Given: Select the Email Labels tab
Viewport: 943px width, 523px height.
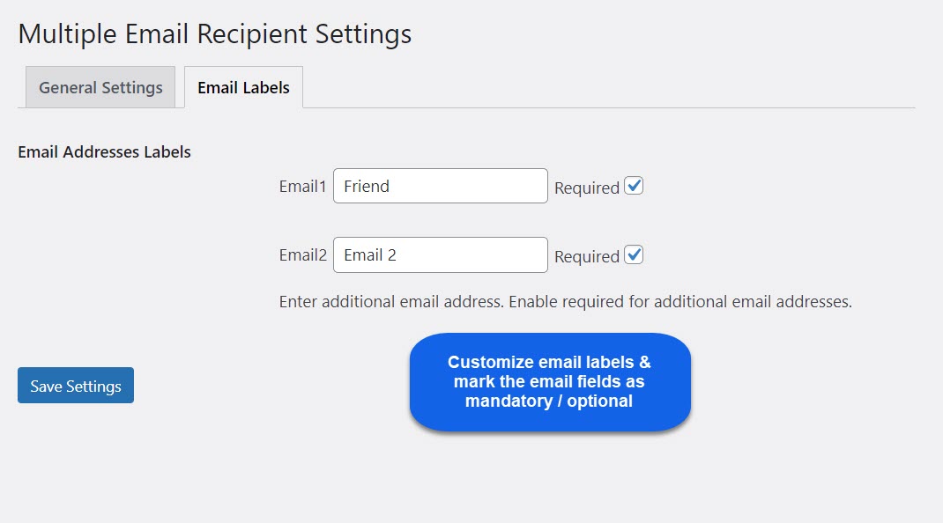Looking at the screenshot, I should tap(242, 86).
